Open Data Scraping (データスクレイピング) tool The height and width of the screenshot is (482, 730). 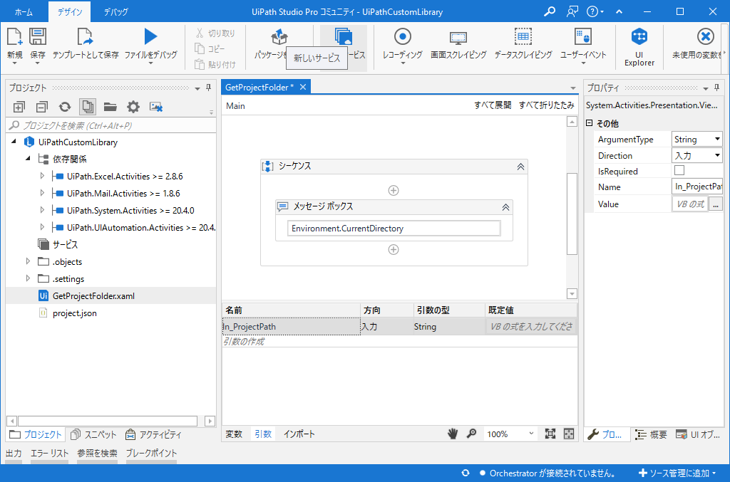[523, 37]
